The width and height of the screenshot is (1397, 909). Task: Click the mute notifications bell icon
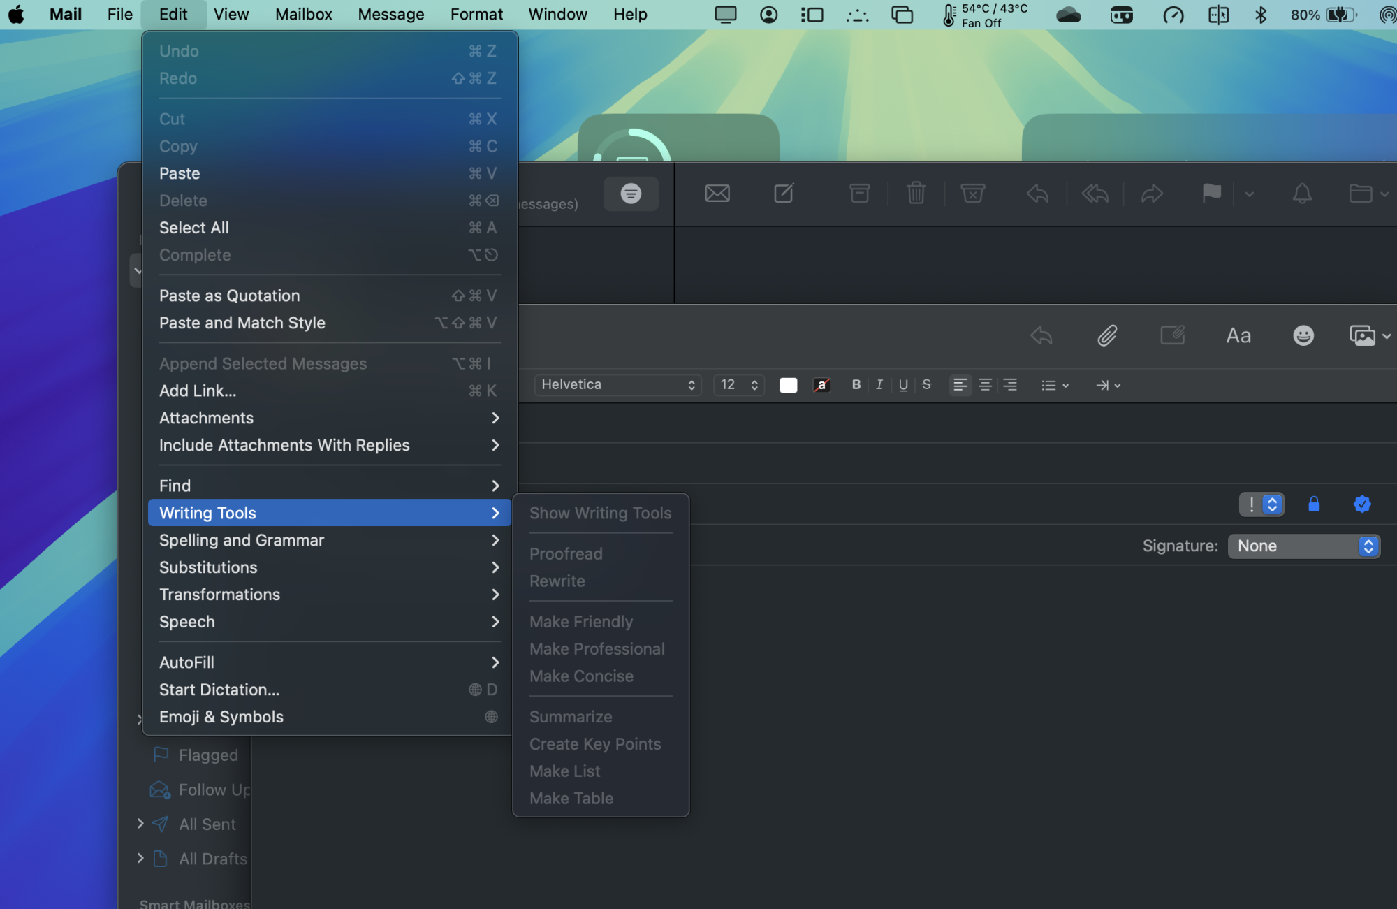[1302, 193]
